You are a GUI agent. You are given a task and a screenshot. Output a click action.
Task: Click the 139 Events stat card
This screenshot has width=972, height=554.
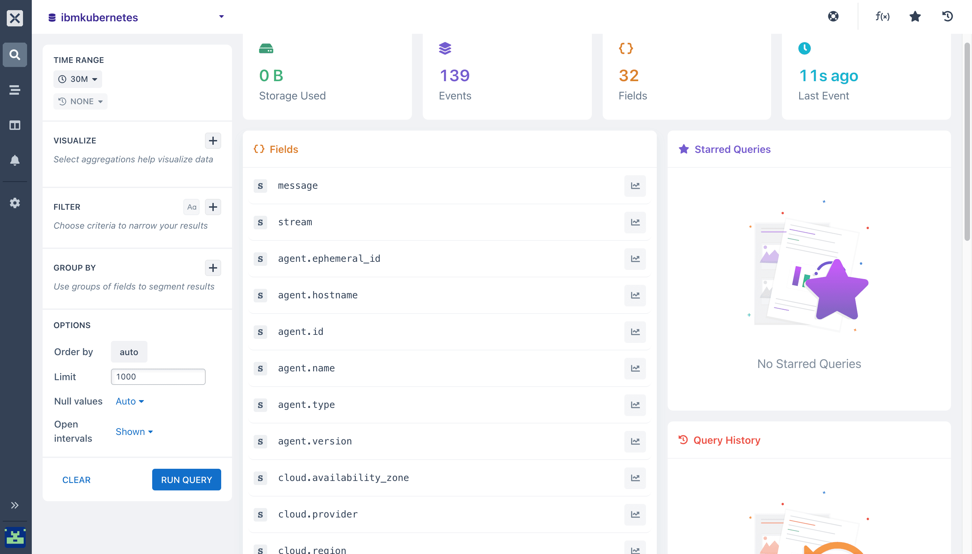pyautogui.click(x=507, y=77)
